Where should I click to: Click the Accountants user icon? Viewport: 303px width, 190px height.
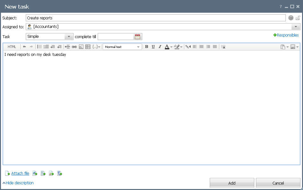click(x=30, y=27)
